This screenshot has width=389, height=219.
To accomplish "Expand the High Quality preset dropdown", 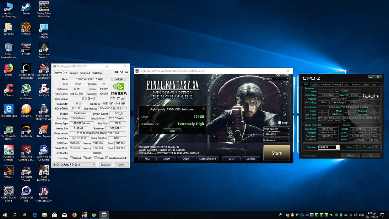I will coord(277,129).
